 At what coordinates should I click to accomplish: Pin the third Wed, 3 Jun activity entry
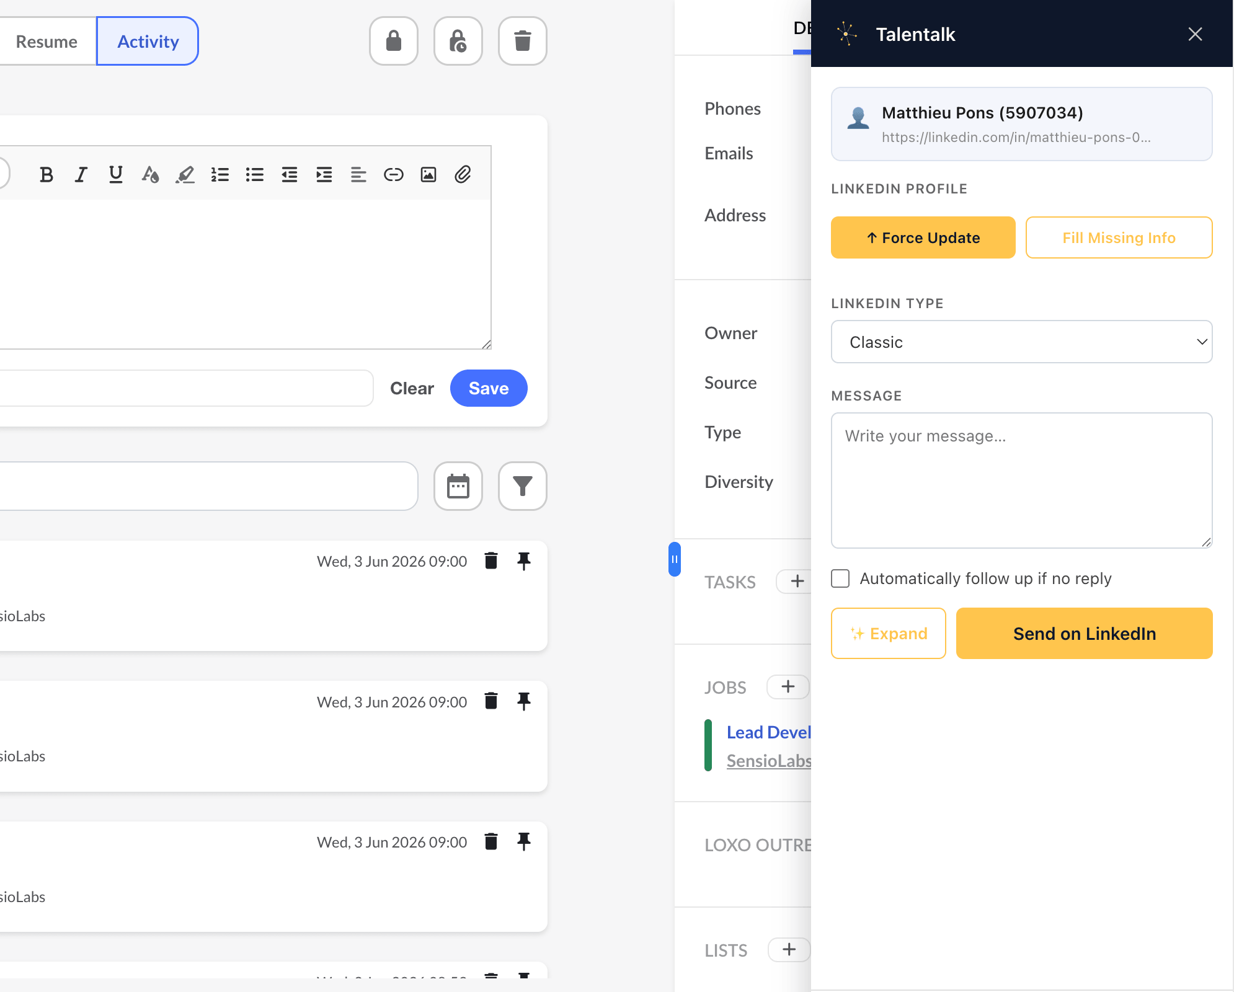[524, 841]
